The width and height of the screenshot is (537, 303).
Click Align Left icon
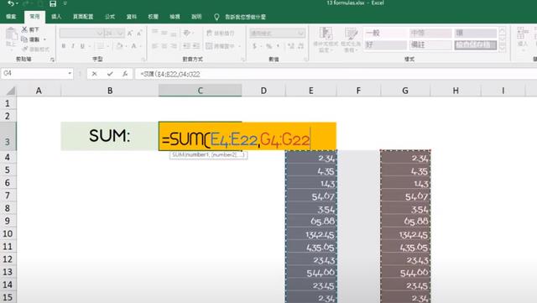point(154,46)
